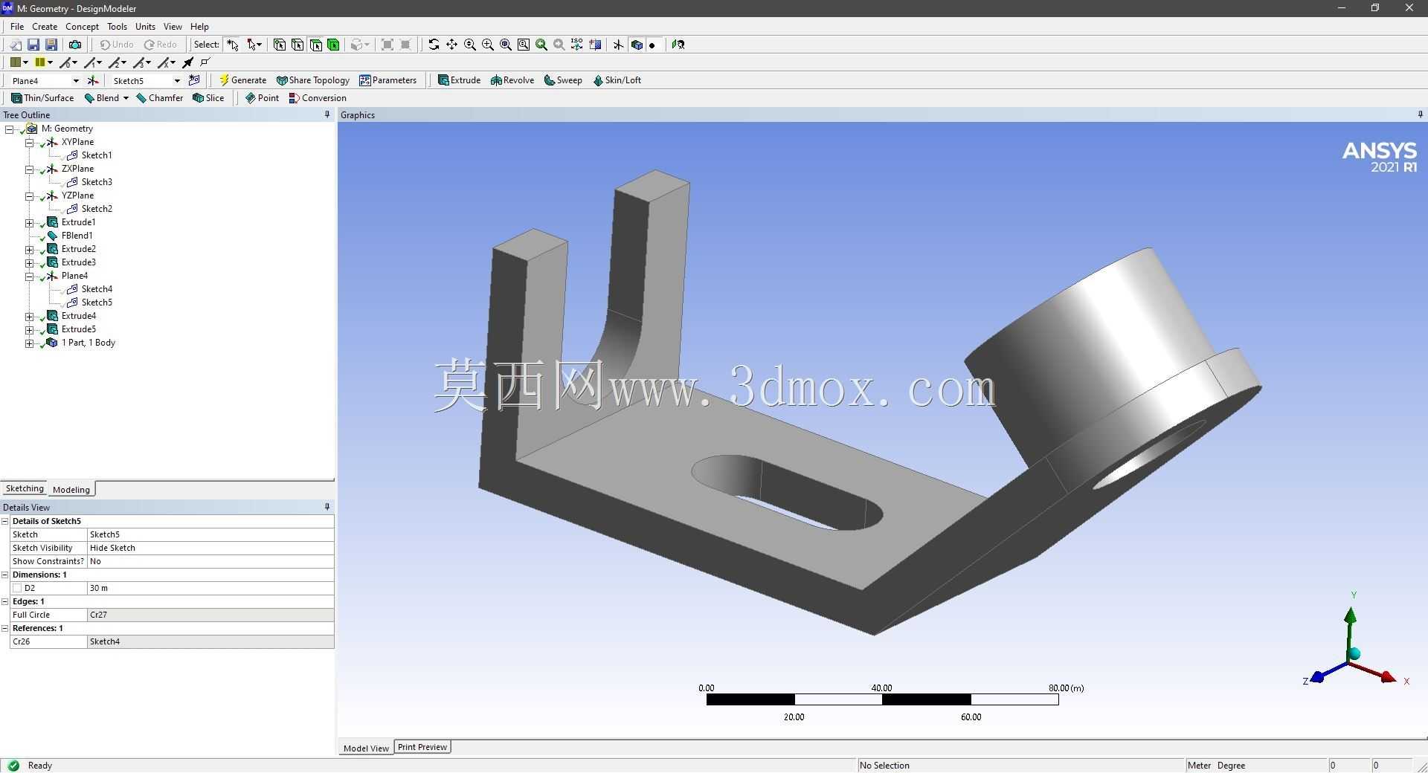Pin the Details View panel
Image resolution: width=1428 pixels, height=773 pixels.
pos(327,507)
